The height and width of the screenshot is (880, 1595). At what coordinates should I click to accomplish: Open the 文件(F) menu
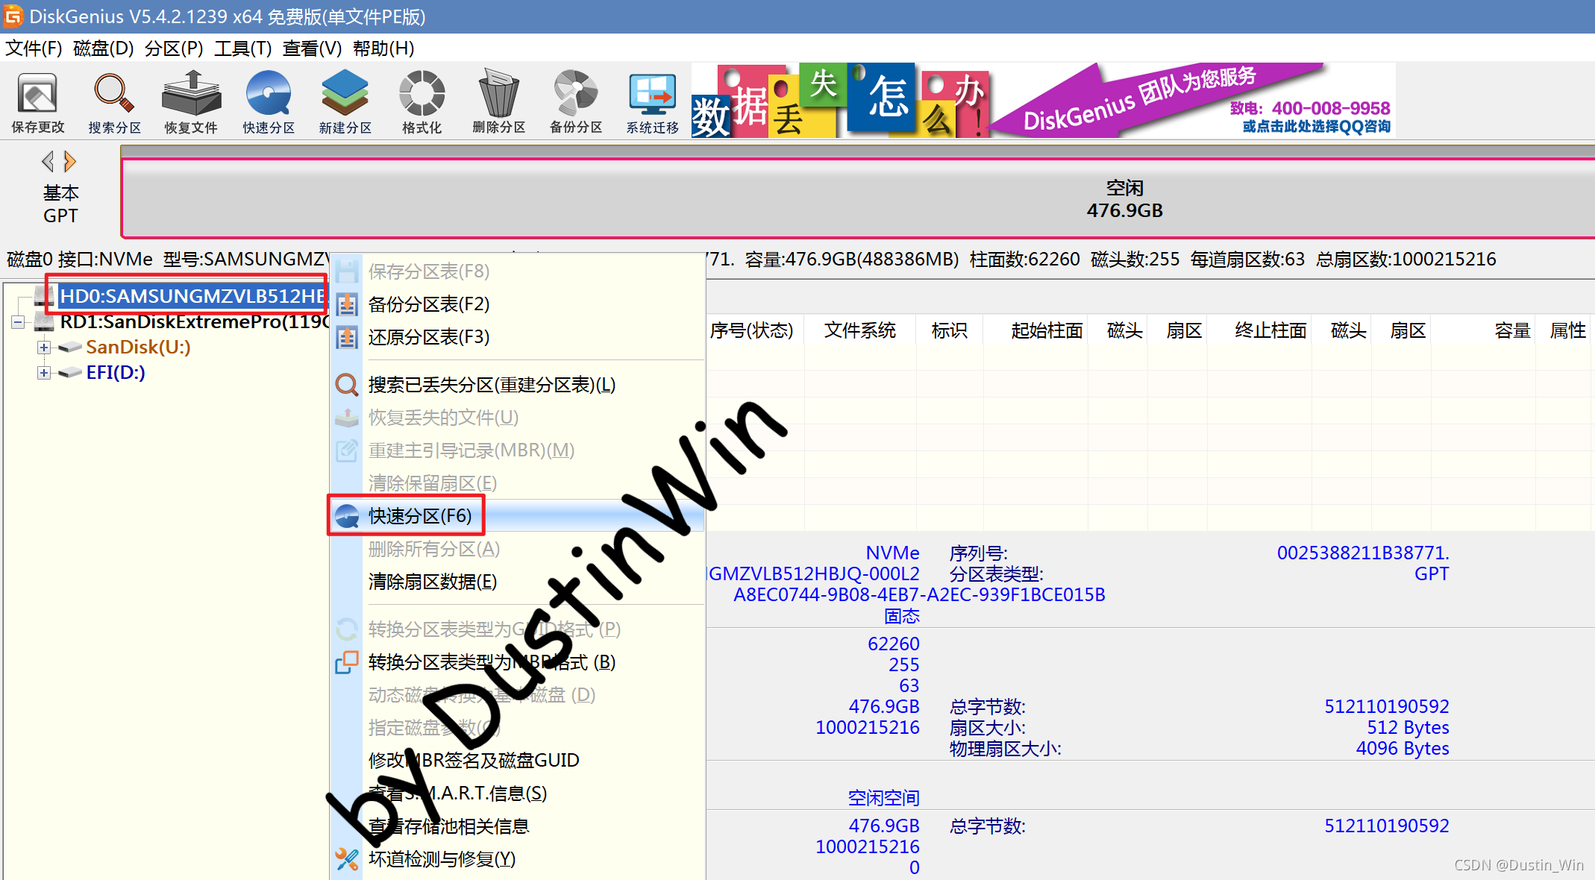coord(34,48)
